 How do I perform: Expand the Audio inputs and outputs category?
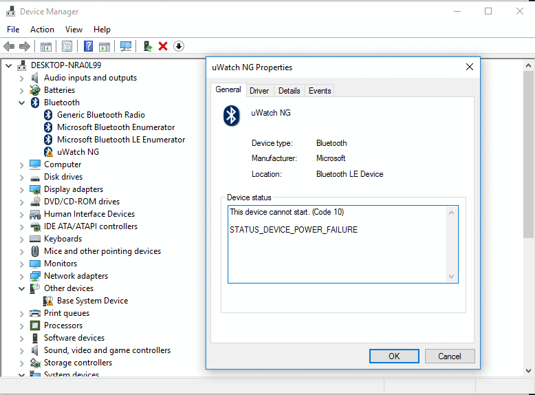click(x=22, y=78)
